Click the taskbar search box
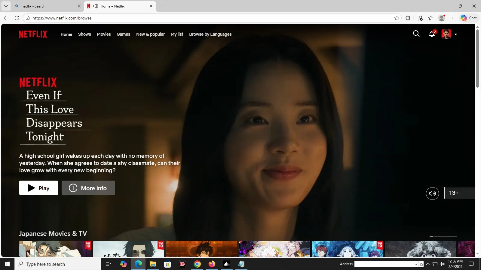This screenshot has height=270, width=481. (58, 264)
